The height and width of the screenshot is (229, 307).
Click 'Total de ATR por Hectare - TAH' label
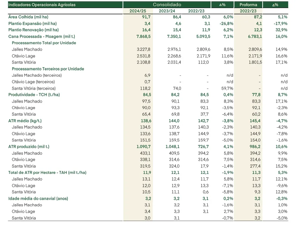click(47, 173)
